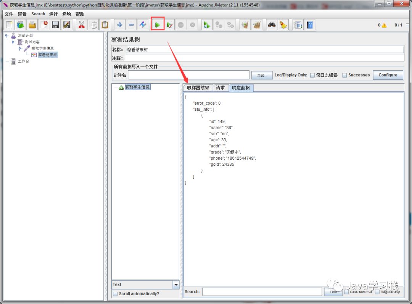
Task: Open the Text renderer dropdown
Action: click(176, 285)
